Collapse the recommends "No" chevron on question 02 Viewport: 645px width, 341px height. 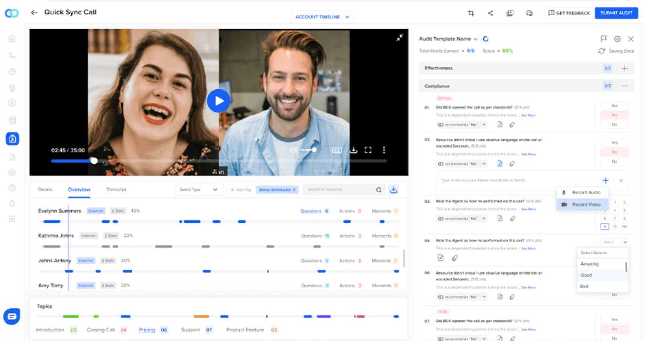coord(484,164)
